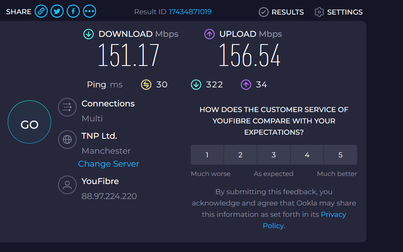Click the Connections multi icon
This screenshot has height=252, width=403.
click(x=67, y=107)
